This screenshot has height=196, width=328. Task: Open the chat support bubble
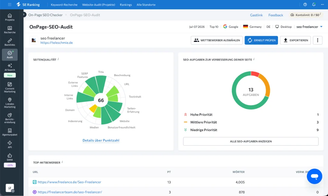coord(315,176)
